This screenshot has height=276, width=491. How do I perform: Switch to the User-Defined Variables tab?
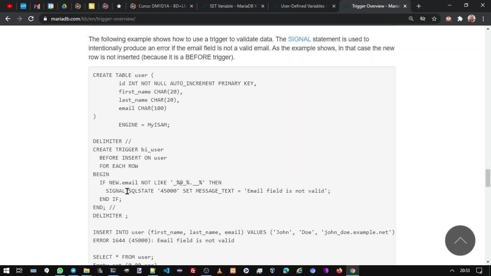(x=304, y=6)
